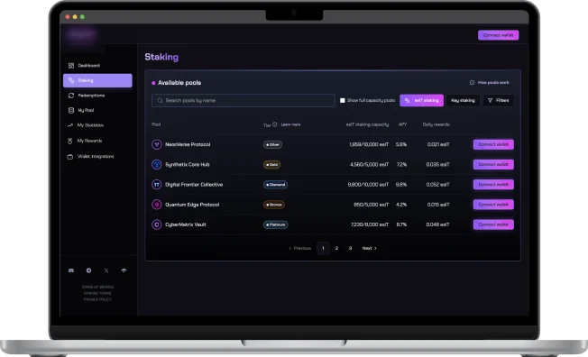This screenshot has height=357, width=588.
Task: Switch to Key staking toggle
Action: (x=463, y=100)
